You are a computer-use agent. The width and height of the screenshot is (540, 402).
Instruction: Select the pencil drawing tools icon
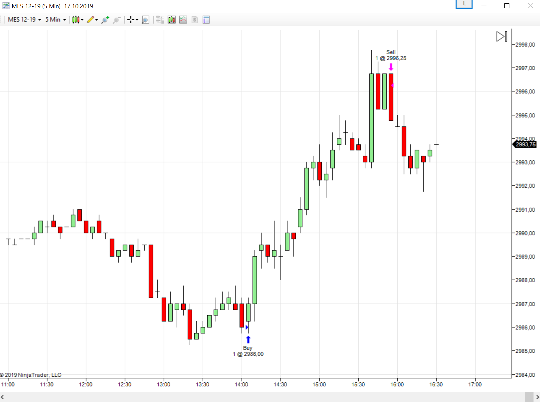[90, 20]
